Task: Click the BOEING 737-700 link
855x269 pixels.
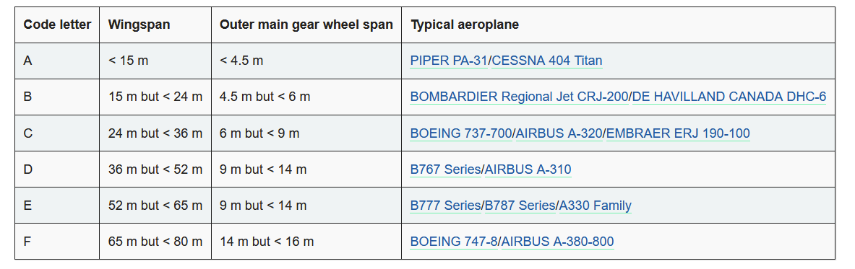Action: pos(461,133)
